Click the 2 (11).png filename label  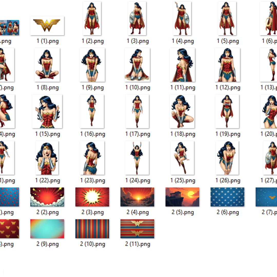138,244
